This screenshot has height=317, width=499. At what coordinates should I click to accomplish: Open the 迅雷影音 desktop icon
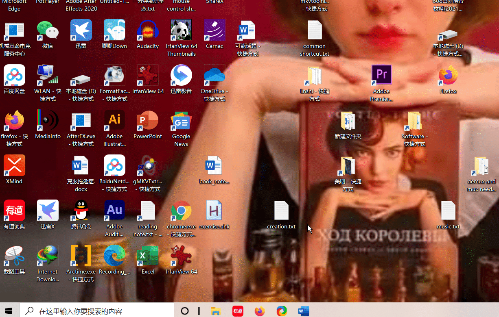(181, 75)
